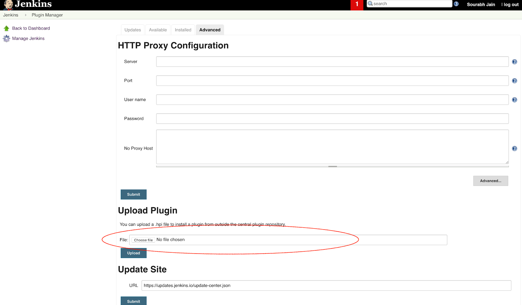Image resolution: width=522 pixels, height=305 pixels.
Task: Click the red notification badge showing 1
Action: [x=357, y=5]
